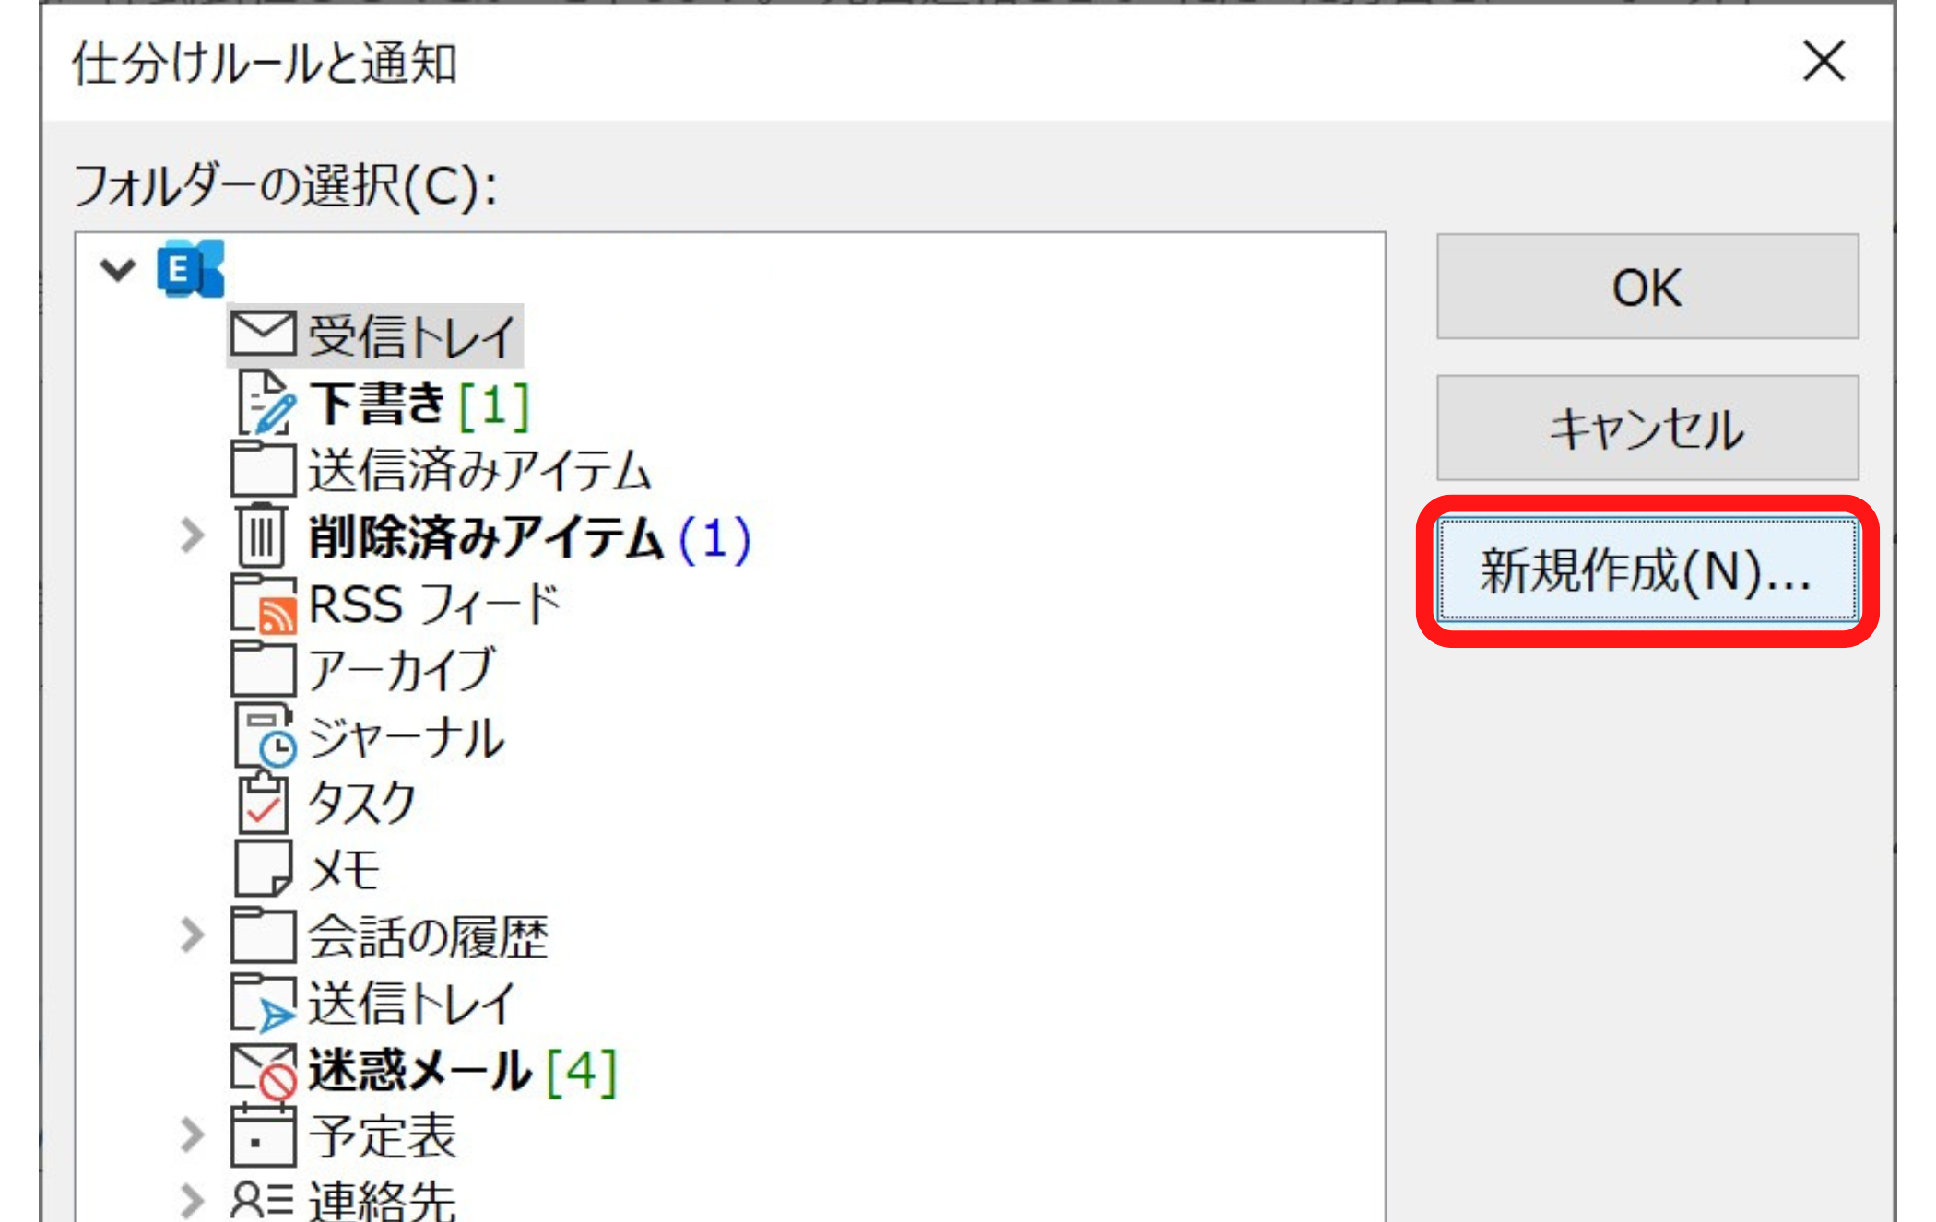The height and width of the screenshot is (1222, 1936).
Task: Collapse the Exchange account tree
Action: point(118,269)
